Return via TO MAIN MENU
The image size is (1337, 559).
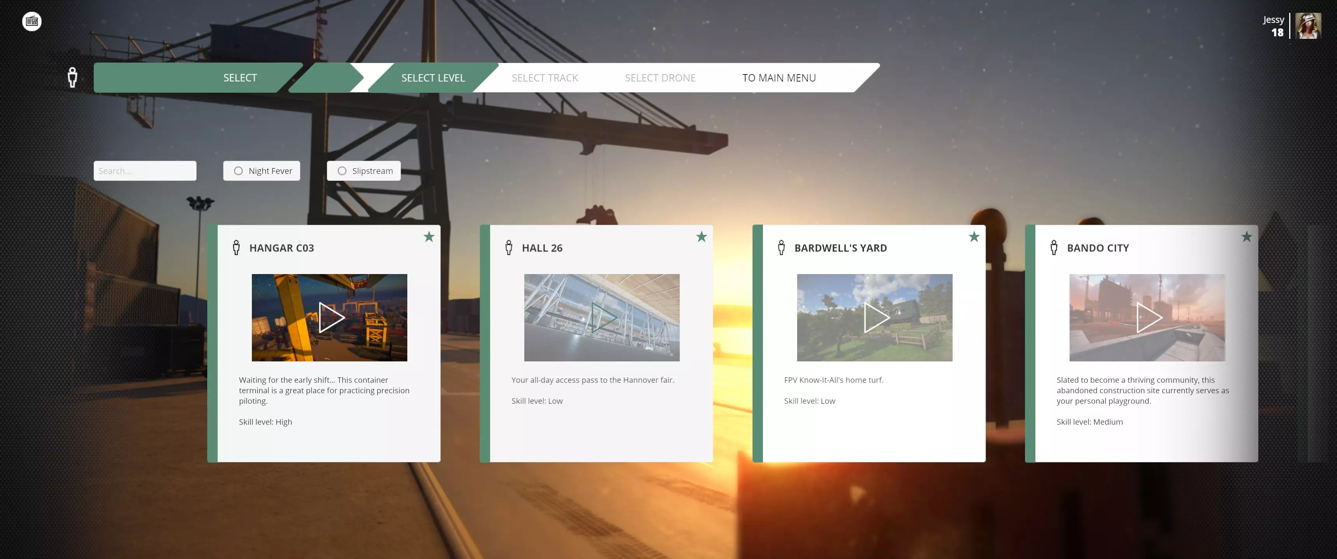778,78
